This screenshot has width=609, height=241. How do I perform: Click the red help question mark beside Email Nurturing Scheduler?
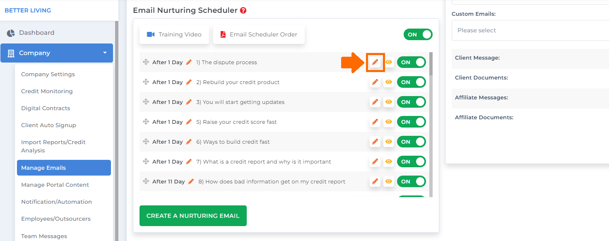243,10
